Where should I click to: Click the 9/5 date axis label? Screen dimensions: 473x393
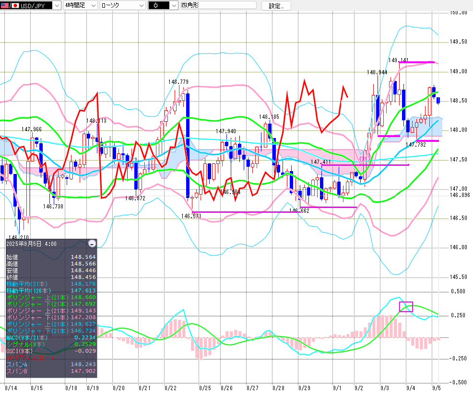(437, 388)
